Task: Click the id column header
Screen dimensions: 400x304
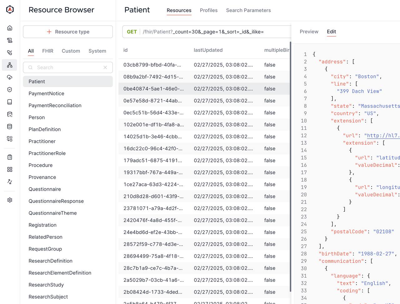Action: click(125, 50)
